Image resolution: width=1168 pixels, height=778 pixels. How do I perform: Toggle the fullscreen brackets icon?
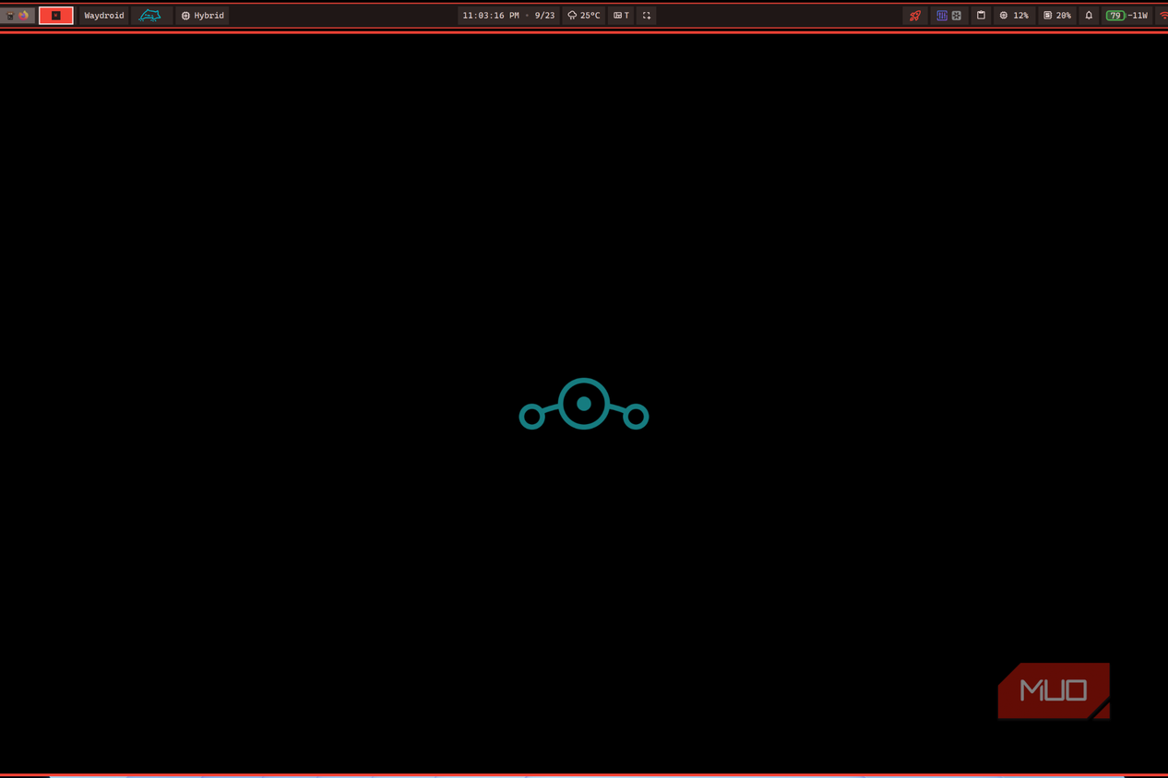pyautogui.click(x=647, y=16)
